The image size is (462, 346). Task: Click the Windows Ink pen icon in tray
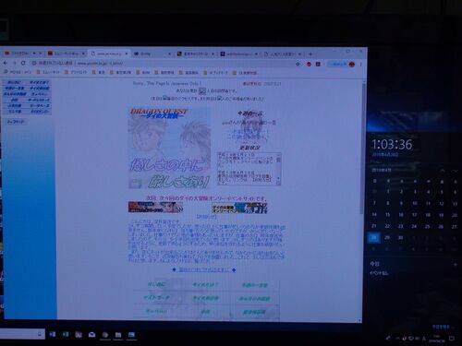click(x=388, y=338)
